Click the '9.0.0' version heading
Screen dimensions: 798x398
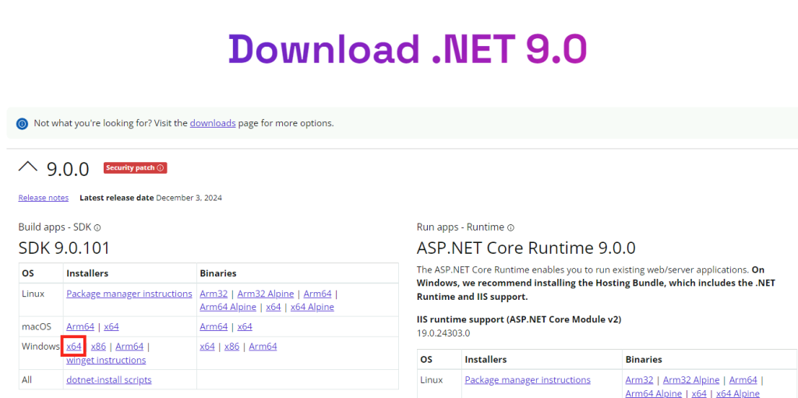click(x=68, y=169)
